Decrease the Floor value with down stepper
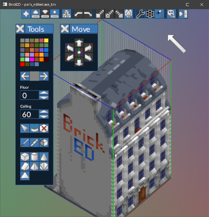Viewport: 209px width, 217px height. [x=44, y=97]
